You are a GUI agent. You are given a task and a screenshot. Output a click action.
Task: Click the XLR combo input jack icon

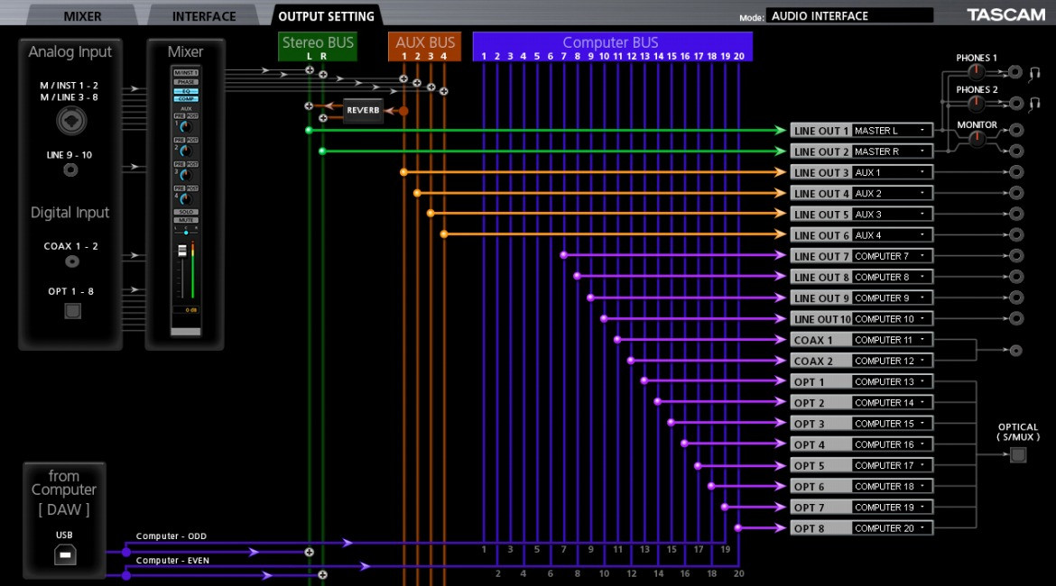coord(70,119)
